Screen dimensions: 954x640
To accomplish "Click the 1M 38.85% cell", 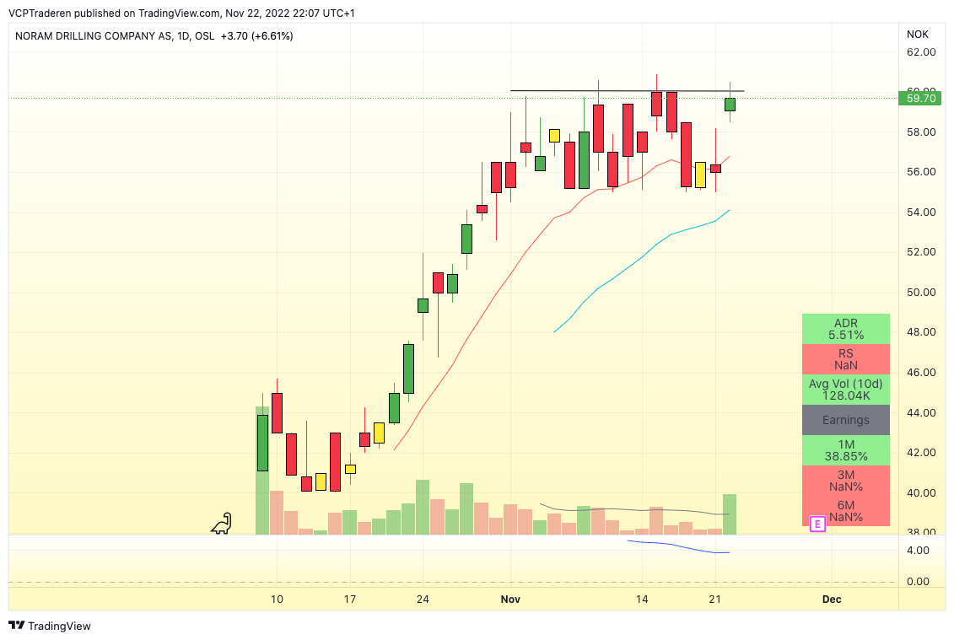I will point(846,450).
